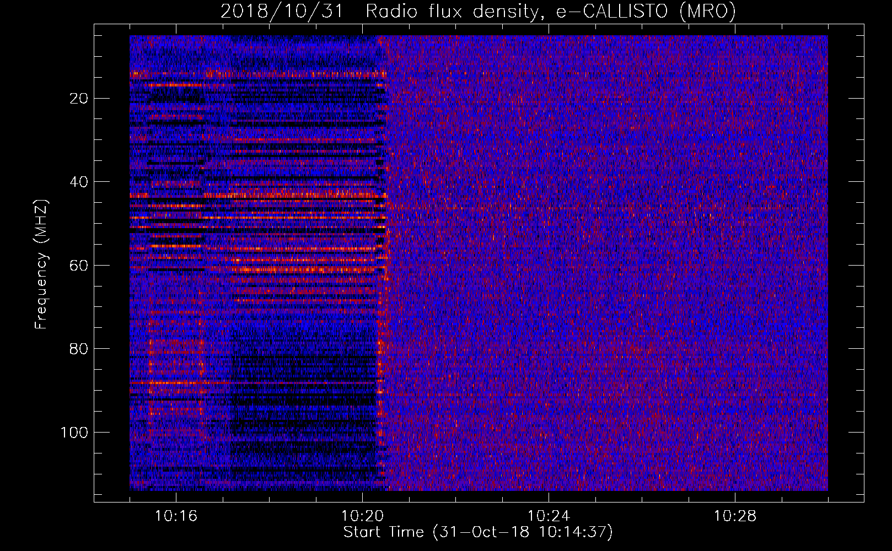The height and width of the screenshot is (551, 892).
Task: Click the 60 MHz frequency tick label
Action: (79, 266)
